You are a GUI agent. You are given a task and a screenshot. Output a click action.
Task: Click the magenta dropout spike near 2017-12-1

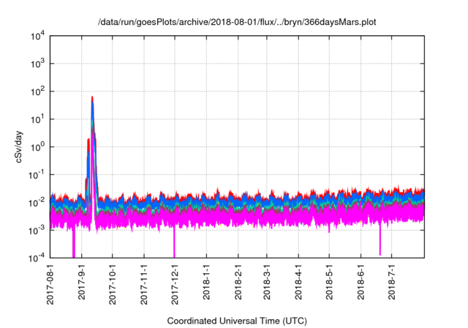click(174, 244)
